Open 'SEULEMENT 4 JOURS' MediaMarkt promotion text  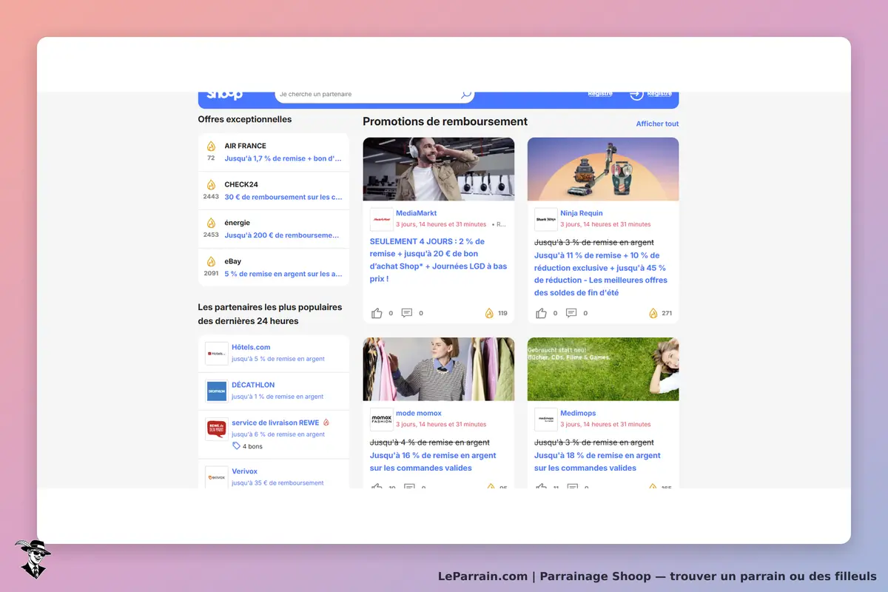click(439, 260)
